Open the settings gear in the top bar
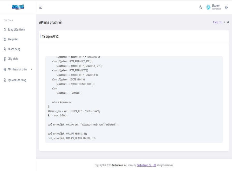This screenshot has width=232, height=171. [226, 8]
